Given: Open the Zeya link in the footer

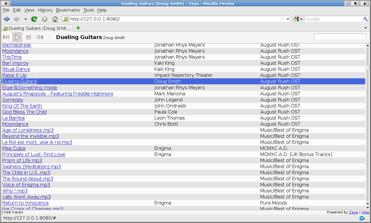Looking at the screenshot, I should click(353, 212).
